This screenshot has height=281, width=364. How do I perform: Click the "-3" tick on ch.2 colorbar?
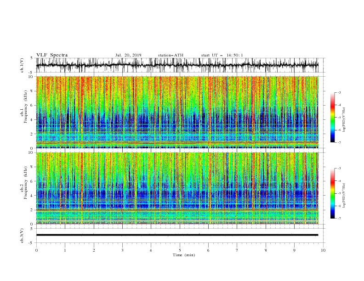tap(339, 169)
